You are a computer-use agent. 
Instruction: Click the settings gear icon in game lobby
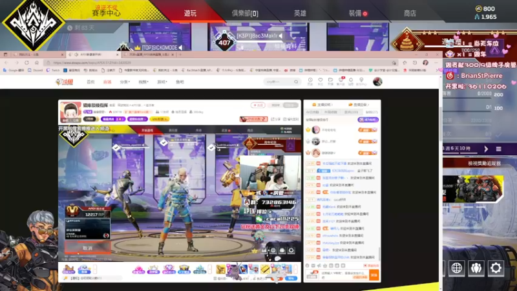pos(496,268)
